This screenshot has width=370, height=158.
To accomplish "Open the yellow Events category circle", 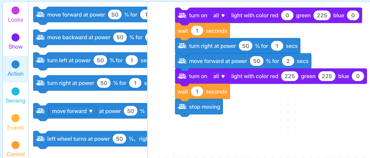I will pyautogui.click(x=15, y=118).
